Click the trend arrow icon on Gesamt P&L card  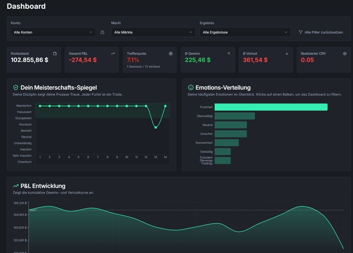113,54
